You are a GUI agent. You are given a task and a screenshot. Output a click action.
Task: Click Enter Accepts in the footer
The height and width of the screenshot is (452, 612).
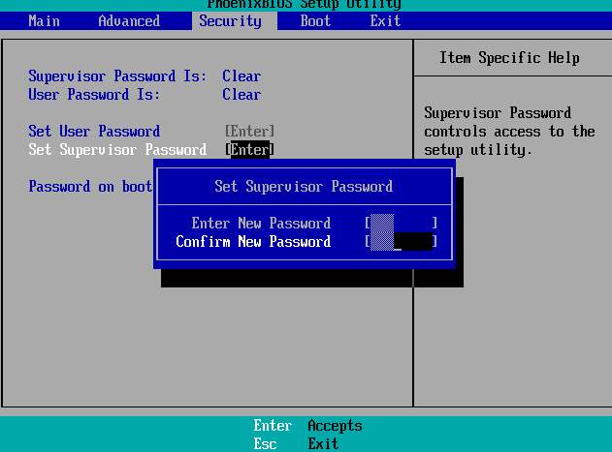click(307, 426)
